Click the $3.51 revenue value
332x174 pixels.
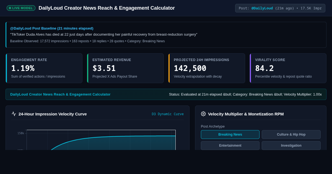tap(104, 68)
